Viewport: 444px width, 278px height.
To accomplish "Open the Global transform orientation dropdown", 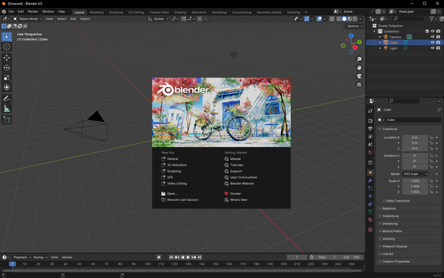I will click(158, 19).
